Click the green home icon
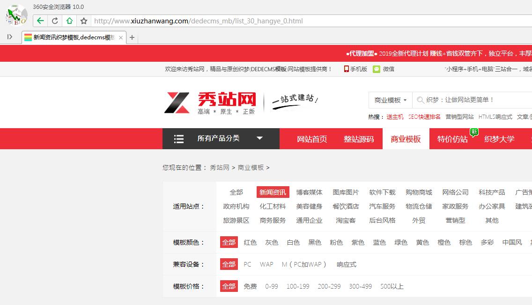532x305 pixels. 69,21
